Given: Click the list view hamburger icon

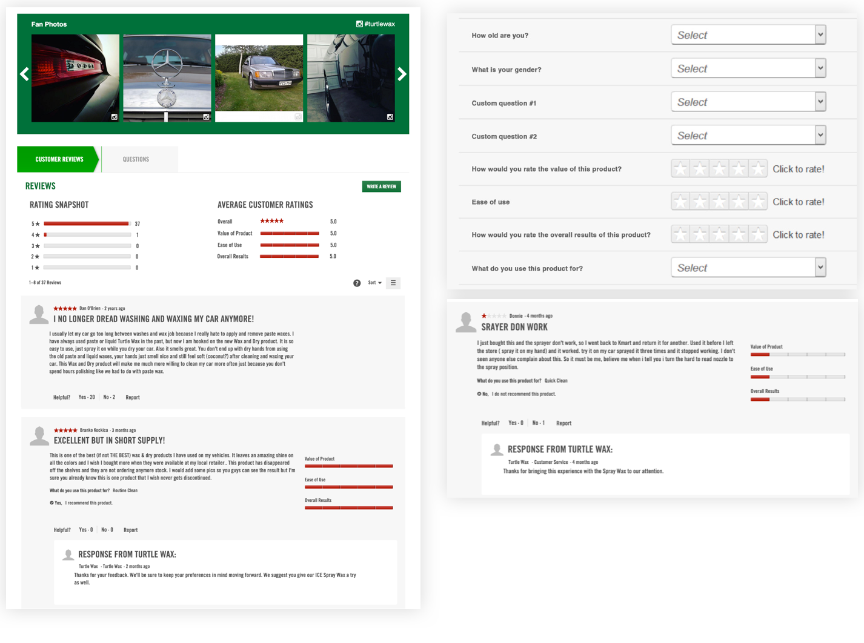Looking at the screenshot, I should click(393, 283).
